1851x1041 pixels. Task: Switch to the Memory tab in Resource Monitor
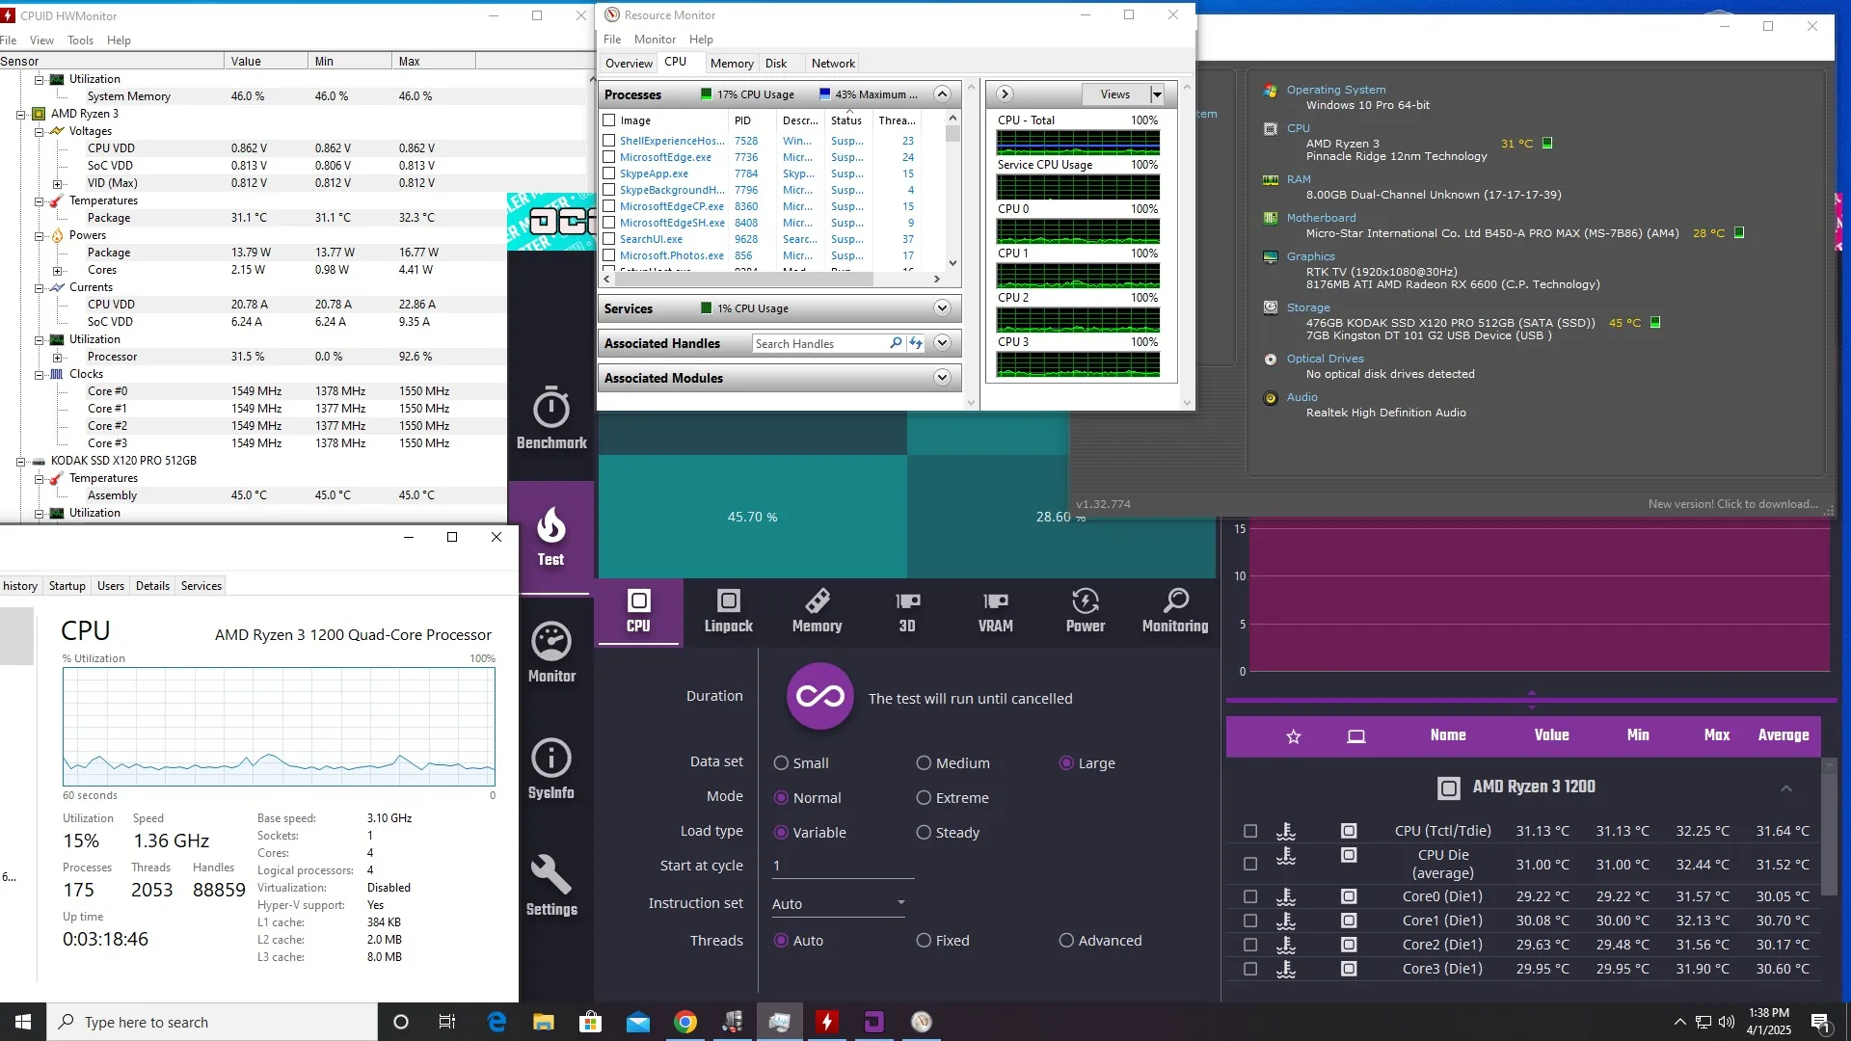point(732,64)
